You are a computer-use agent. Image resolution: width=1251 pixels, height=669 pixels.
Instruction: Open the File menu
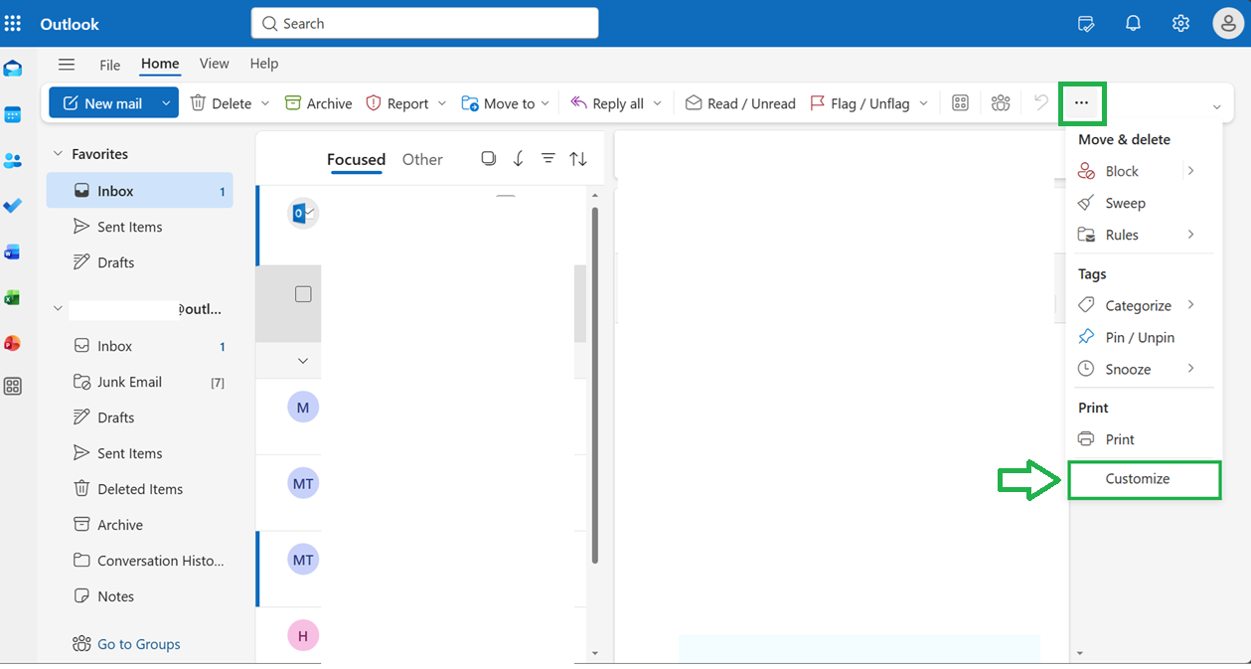[109, 65]
